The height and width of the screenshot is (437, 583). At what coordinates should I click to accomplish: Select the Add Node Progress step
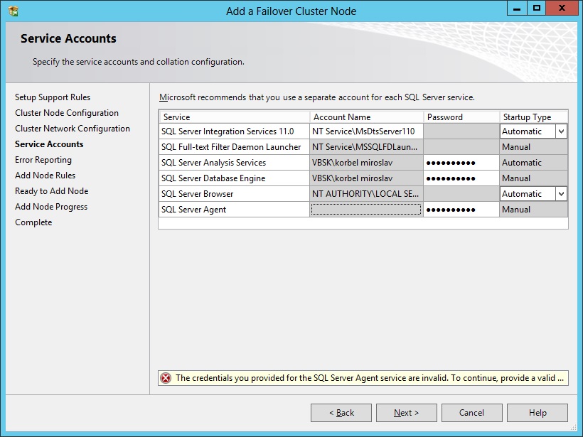[x=52, y=206]
